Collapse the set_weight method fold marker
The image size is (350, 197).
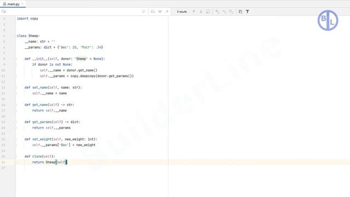[x=15, y=140]
